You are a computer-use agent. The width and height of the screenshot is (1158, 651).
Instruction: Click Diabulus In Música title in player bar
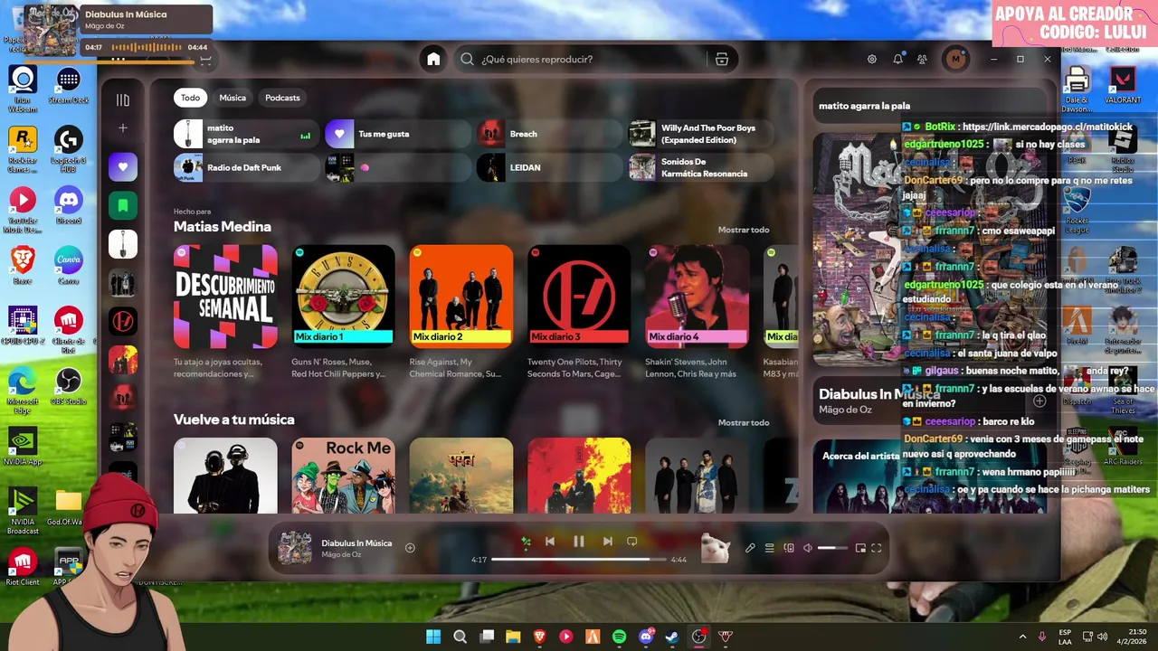coord(356,542)
